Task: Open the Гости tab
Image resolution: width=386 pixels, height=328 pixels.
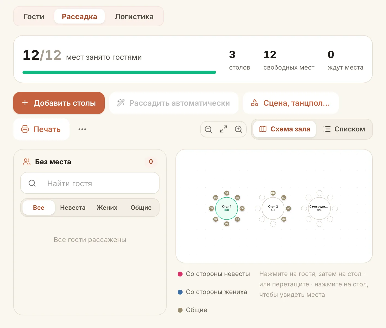Action: 34,16
